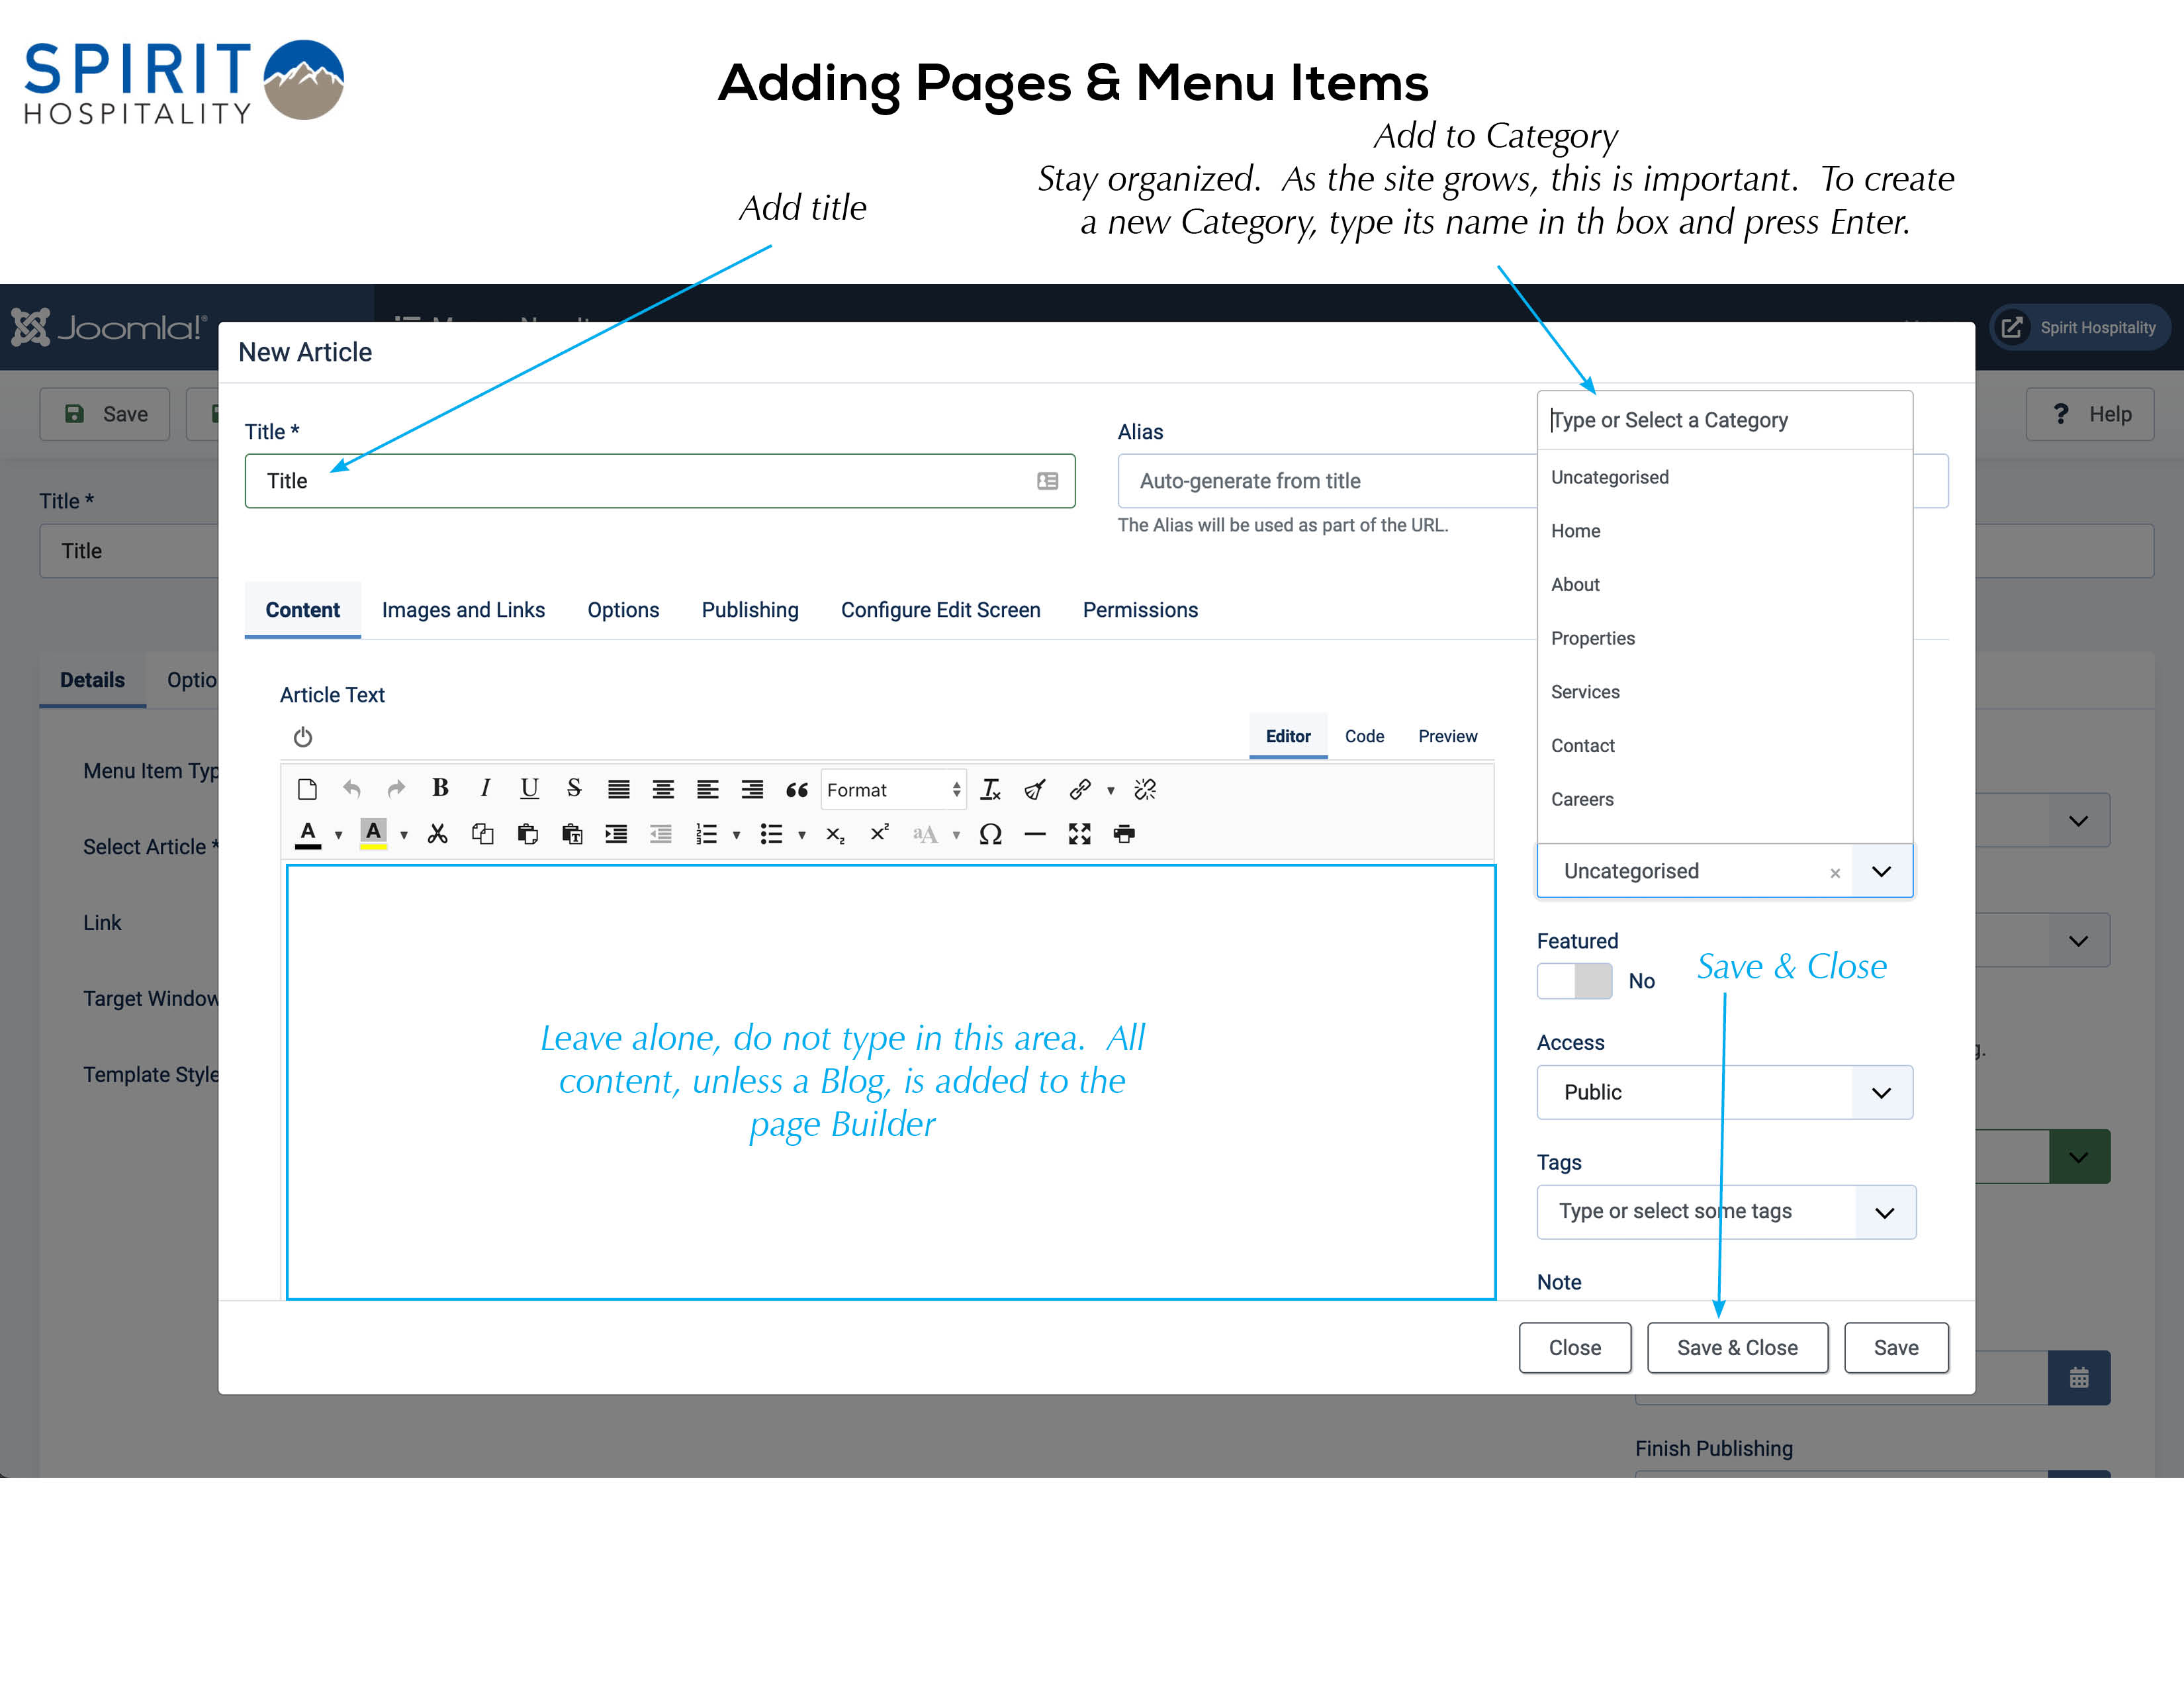Open the Format paragraph dropdown

[x=893, y=790]
